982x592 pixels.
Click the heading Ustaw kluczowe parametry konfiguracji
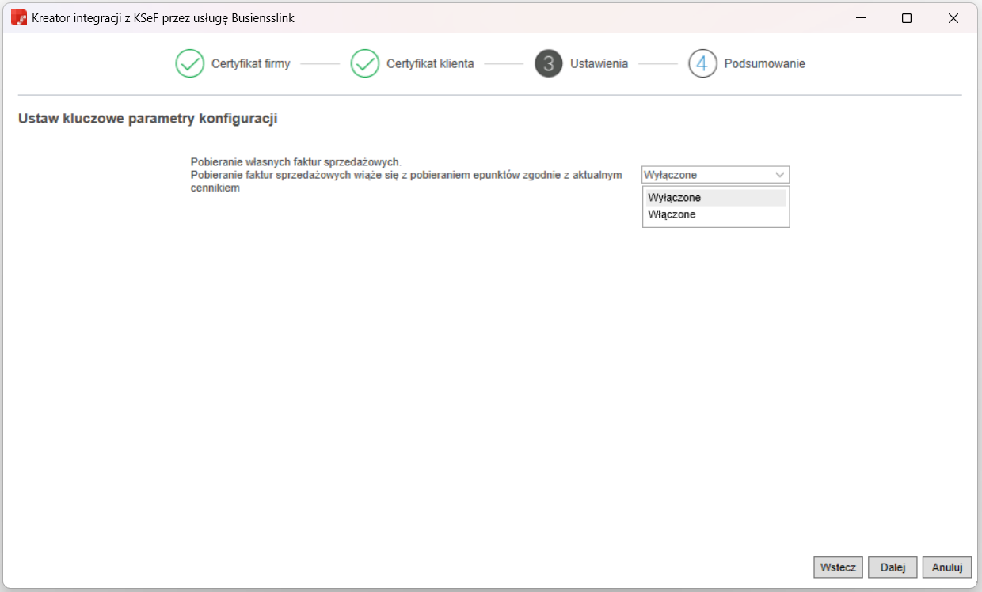tap(147, 120)
